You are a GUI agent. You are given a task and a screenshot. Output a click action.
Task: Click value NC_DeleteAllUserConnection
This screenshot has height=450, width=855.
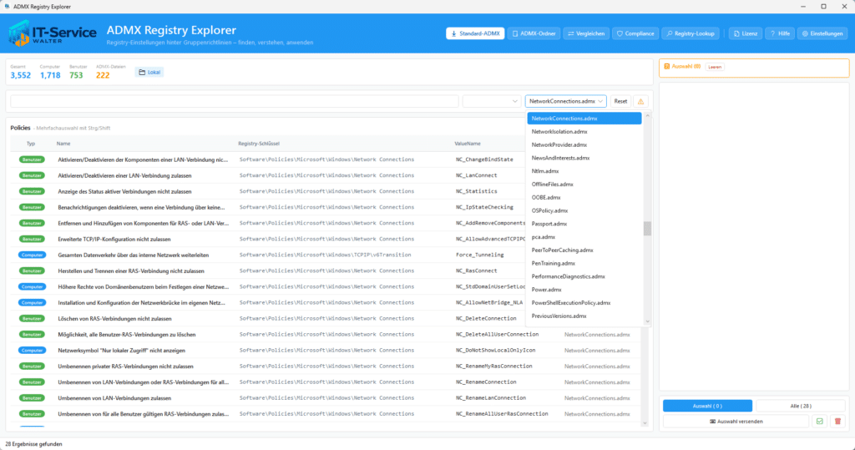[497, 334]
